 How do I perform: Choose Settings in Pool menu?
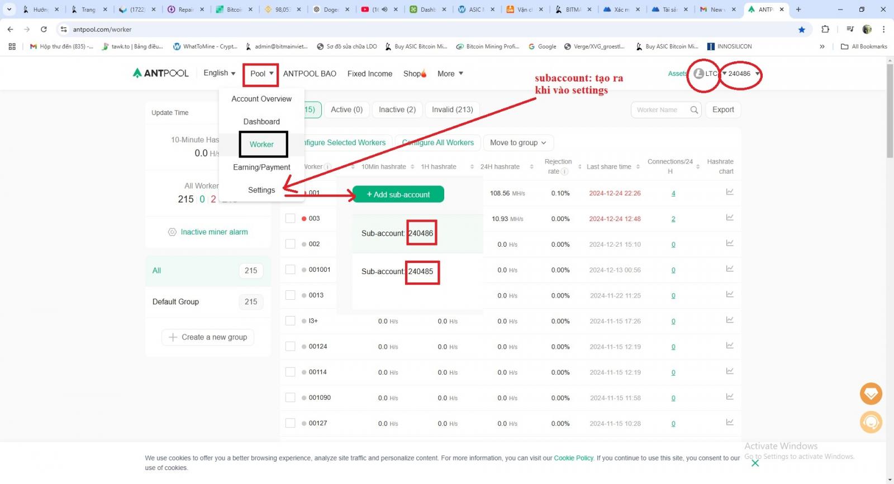point(261,190)
